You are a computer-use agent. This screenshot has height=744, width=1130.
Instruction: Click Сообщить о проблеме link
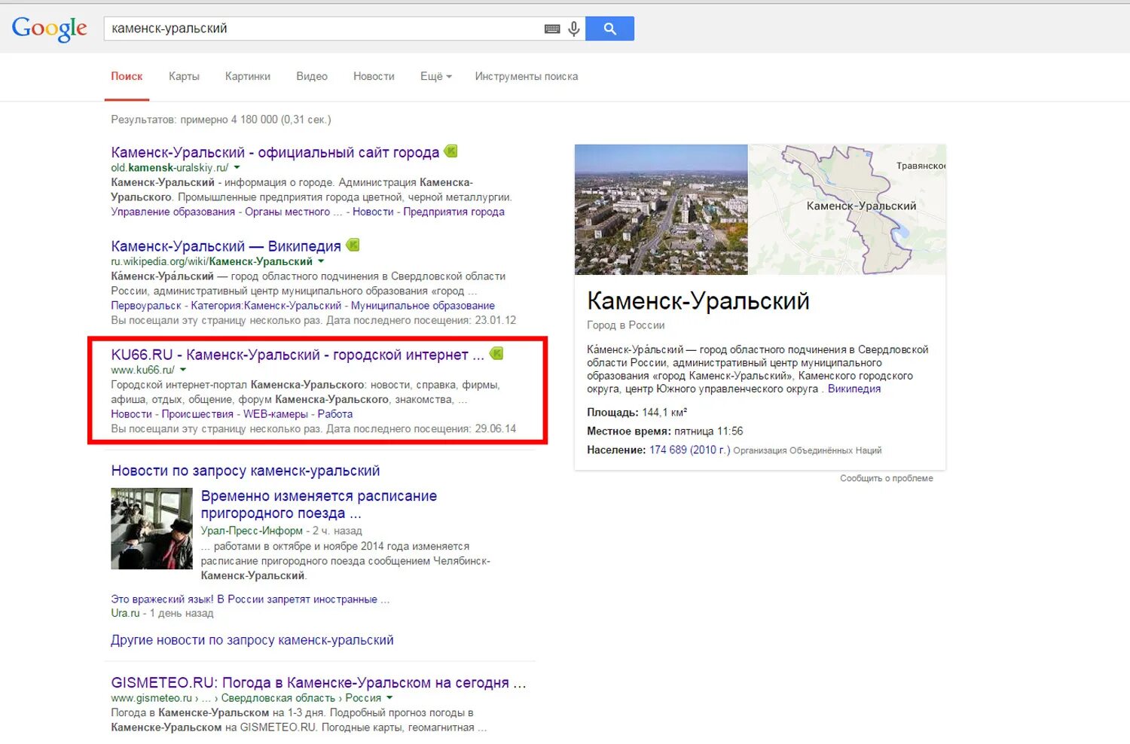(887, 478)
